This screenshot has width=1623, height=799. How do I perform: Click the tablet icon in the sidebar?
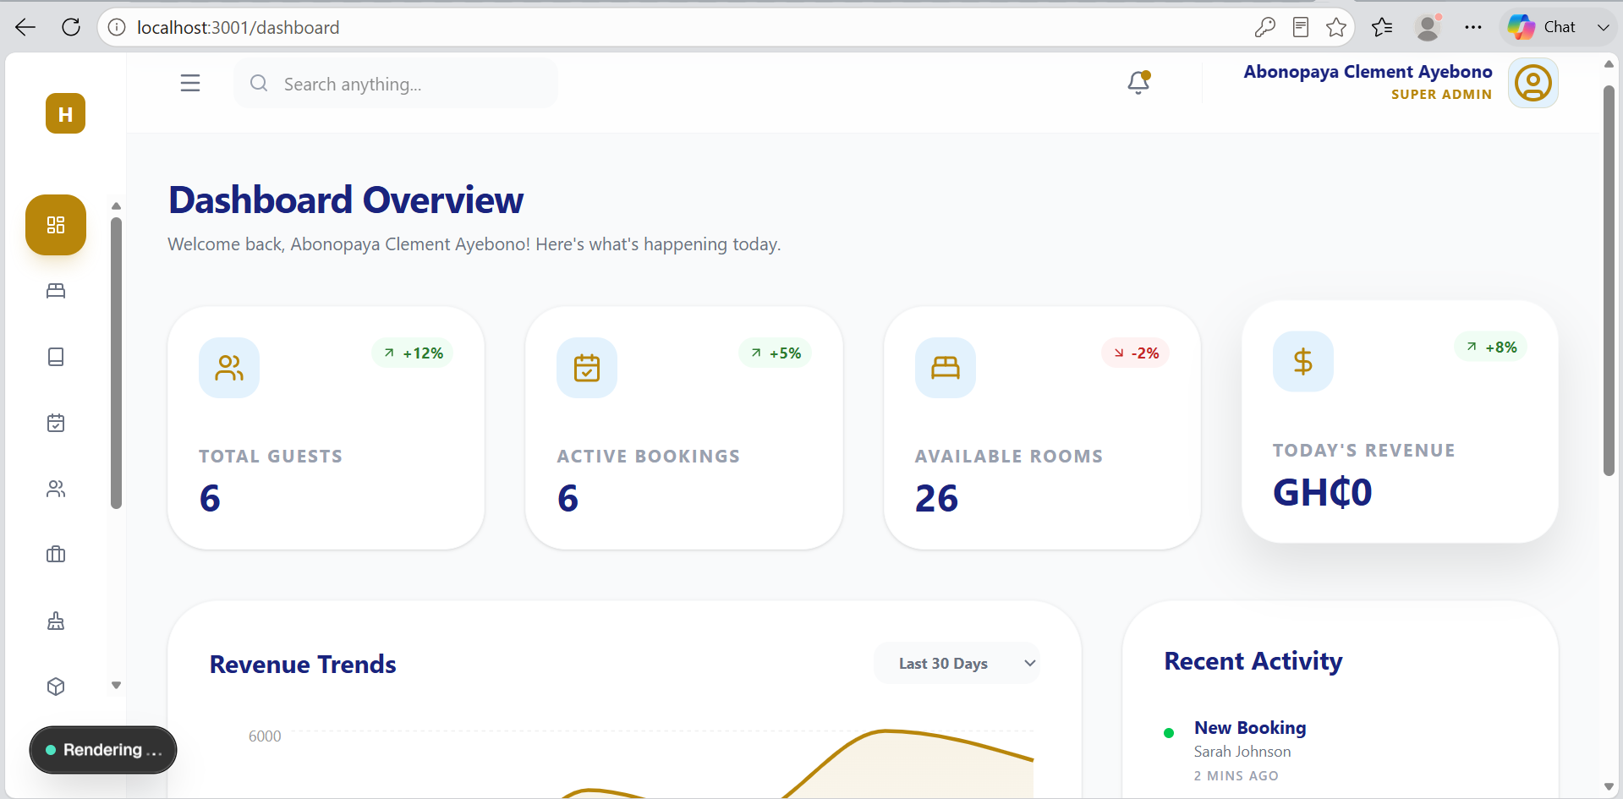[x=56, y=357]
